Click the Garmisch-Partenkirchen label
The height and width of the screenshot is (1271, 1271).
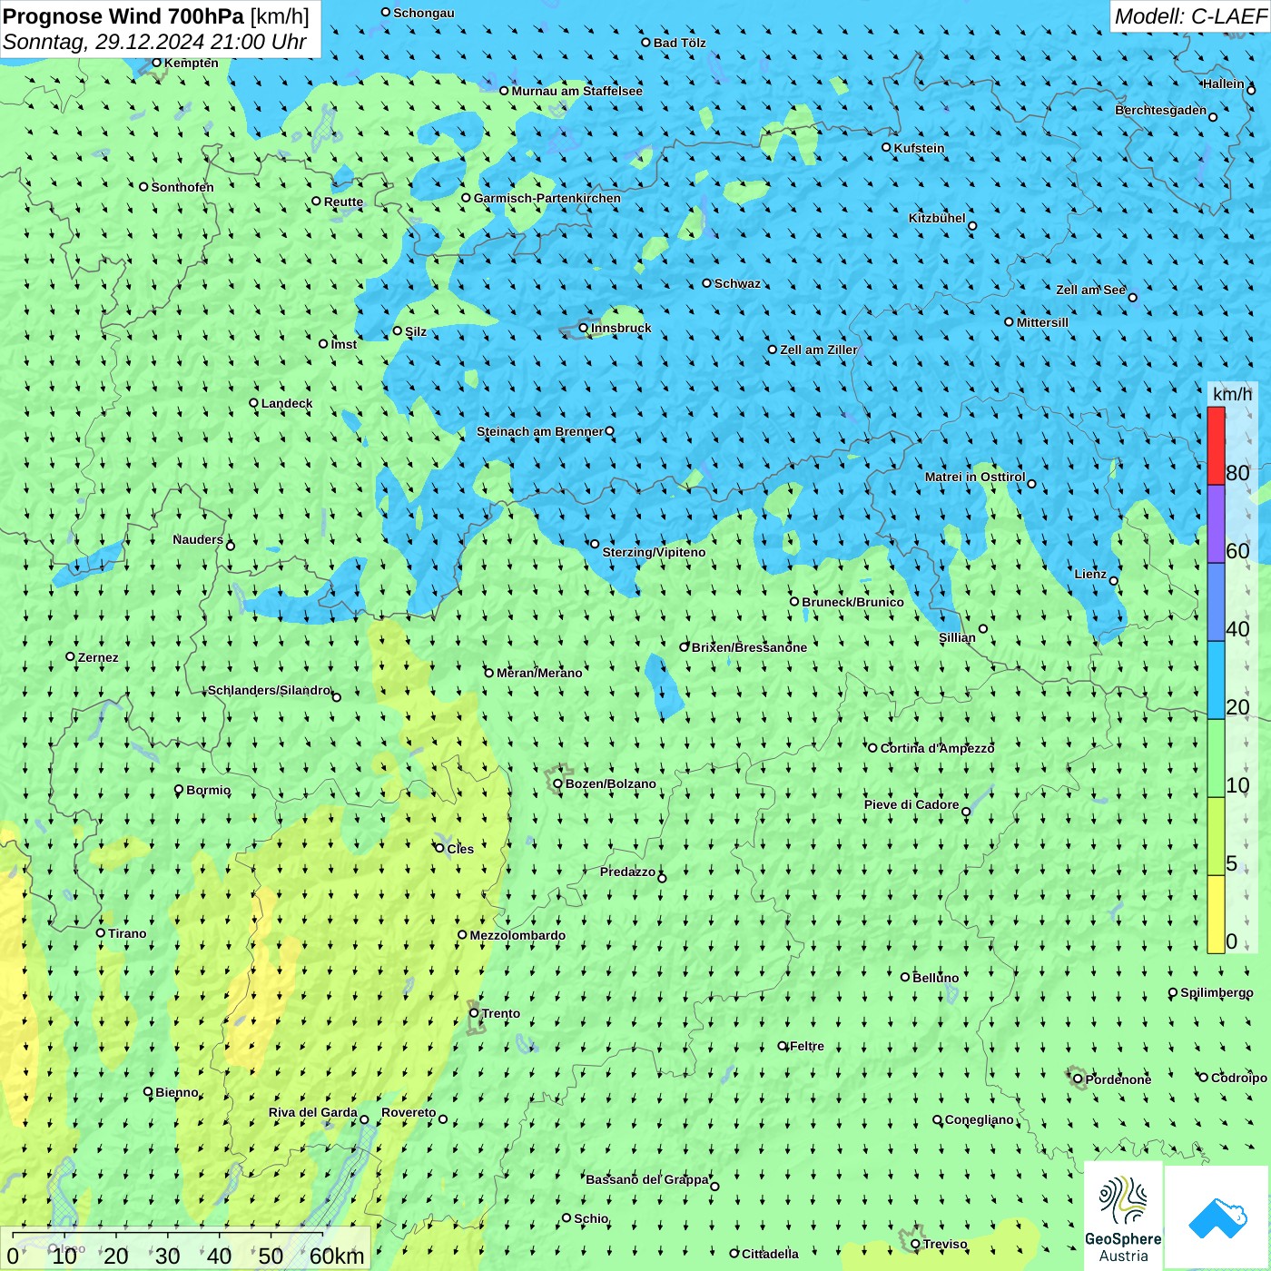tap(547, 198)
